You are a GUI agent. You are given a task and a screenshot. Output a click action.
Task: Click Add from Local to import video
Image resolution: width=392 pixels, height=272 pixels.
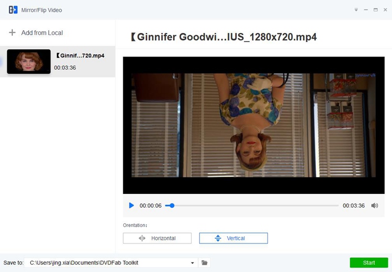42,32
